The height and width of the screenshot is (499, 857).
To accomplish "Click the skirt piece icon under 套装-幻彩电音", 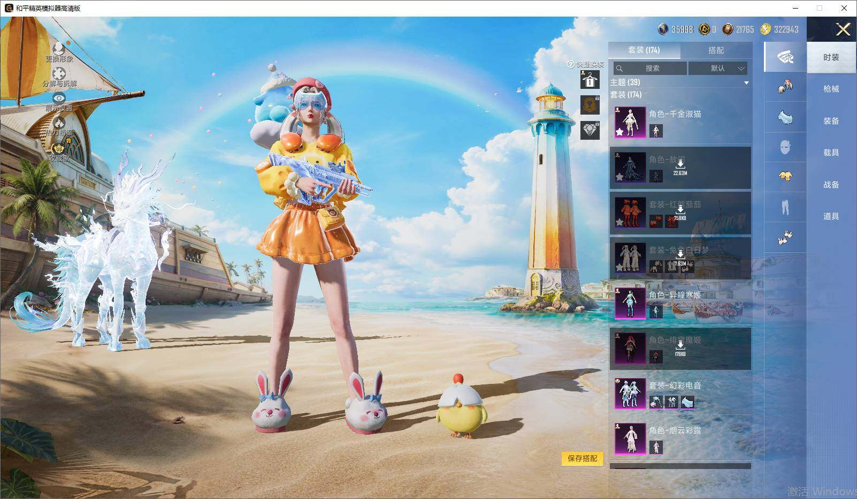I will coord(688,402).
